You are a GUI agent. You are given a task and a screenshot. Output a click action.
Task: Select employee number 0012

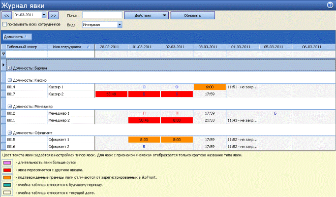[x=26, y=113]
